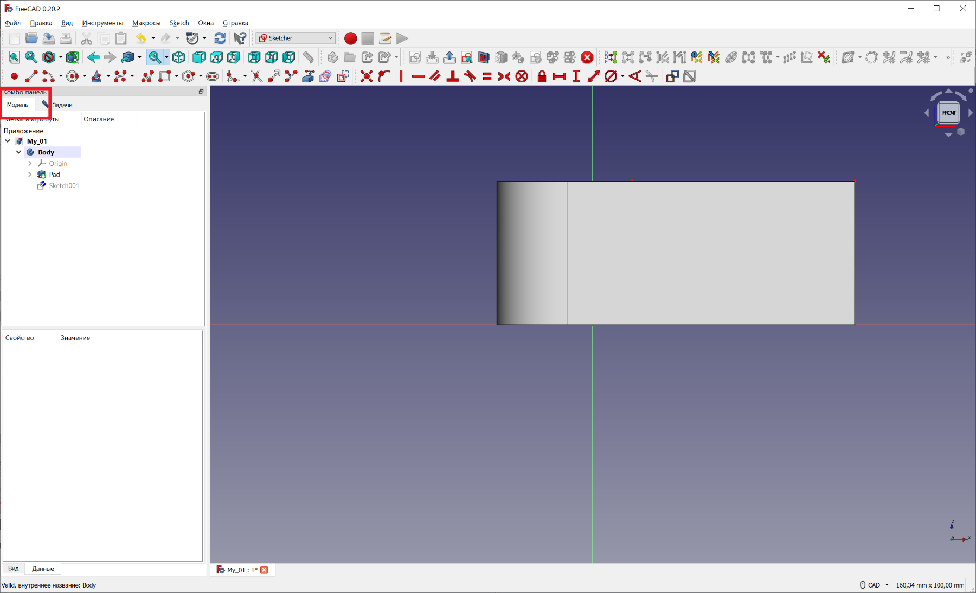
Task: Click the trim edge tool
Action: [257, 76]
